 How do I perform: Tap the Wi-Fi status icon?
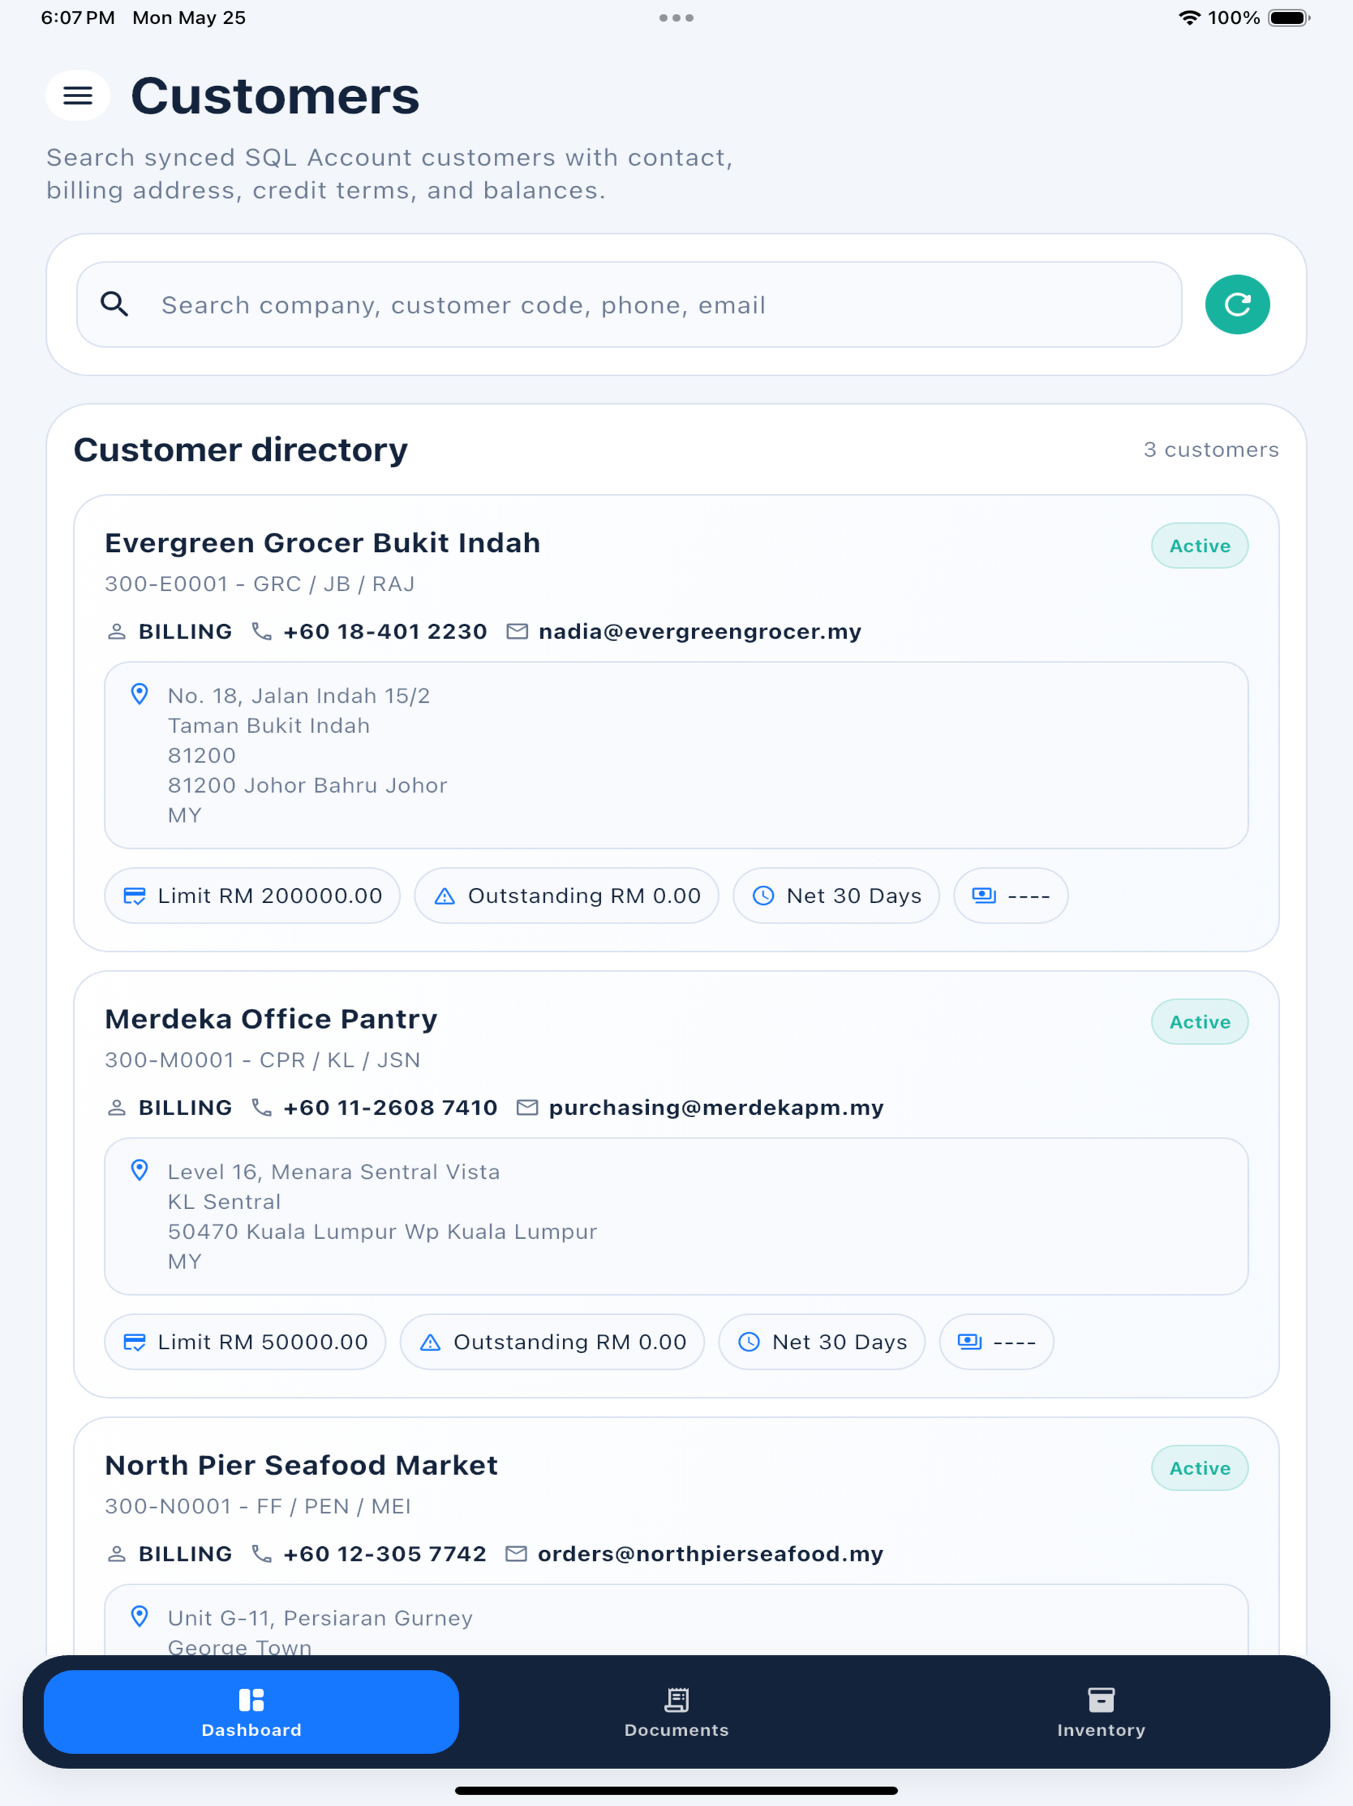click(1190, 18)
